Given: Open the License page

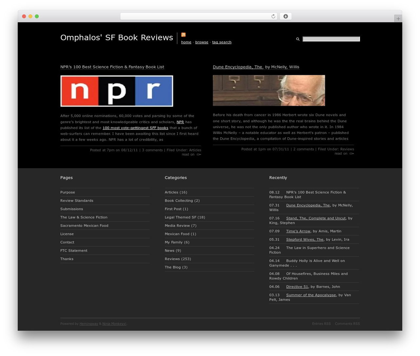Looking at the screenshot, I should pyautogui.click(x=67, y=234).
